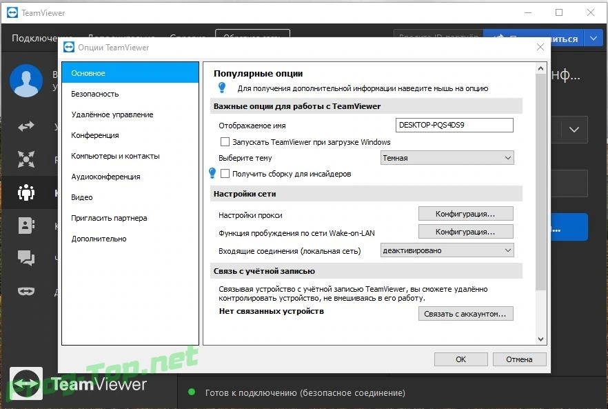Expand dropdown arrow next to connect button
This screenshot has height=409, width=608.
pos(594,39)
